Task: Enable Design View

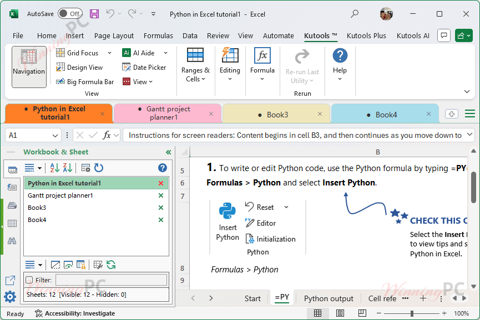Action: [79, 68]
